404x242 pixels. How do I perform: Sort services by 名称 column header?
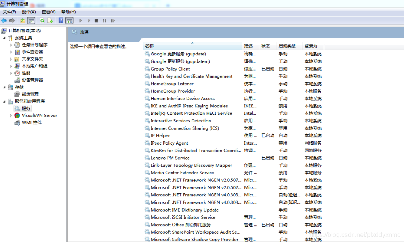(192, 46)
